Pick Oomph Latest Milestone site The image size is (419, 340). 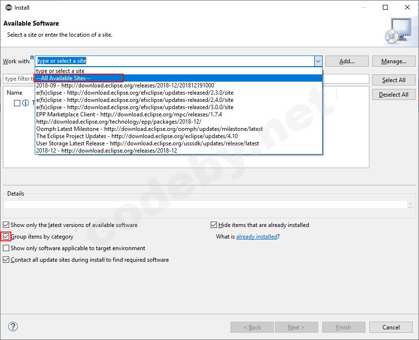point(178,129)
